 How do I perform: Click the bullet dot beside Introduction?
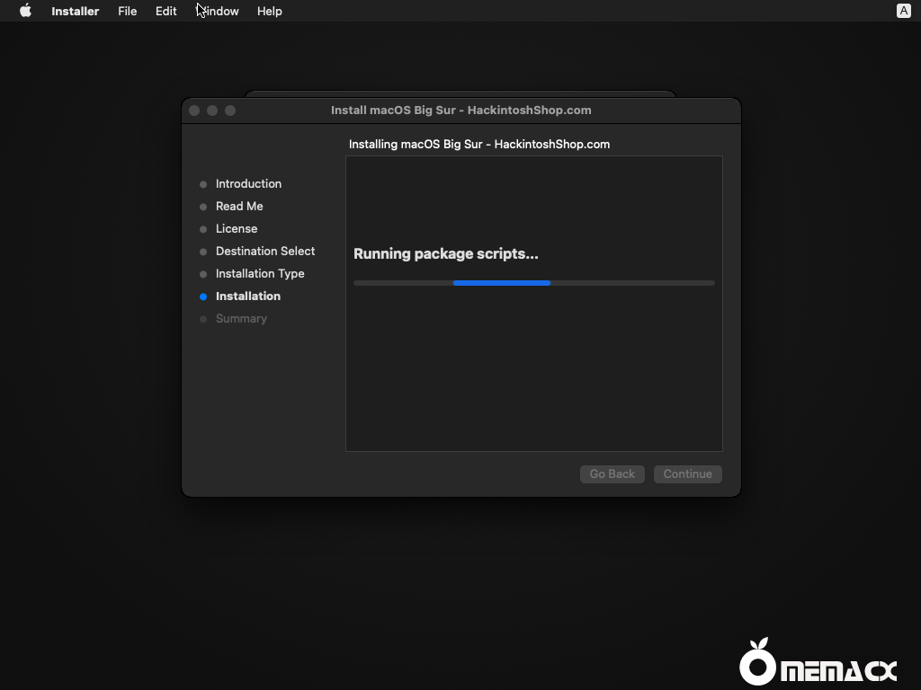(x=203, y=183)
